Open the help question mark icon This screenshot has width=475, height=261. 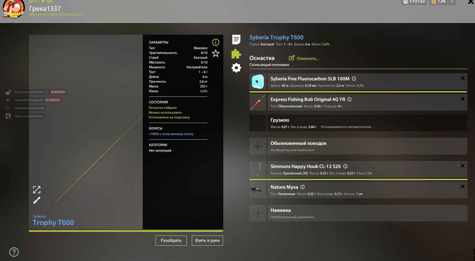point(14,252)
